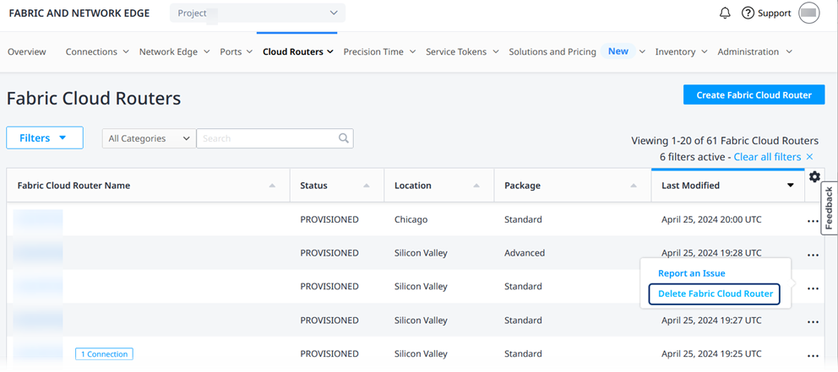Open the notifications bell icon
This screenshot has height=372, width=838.
(725, 13)
